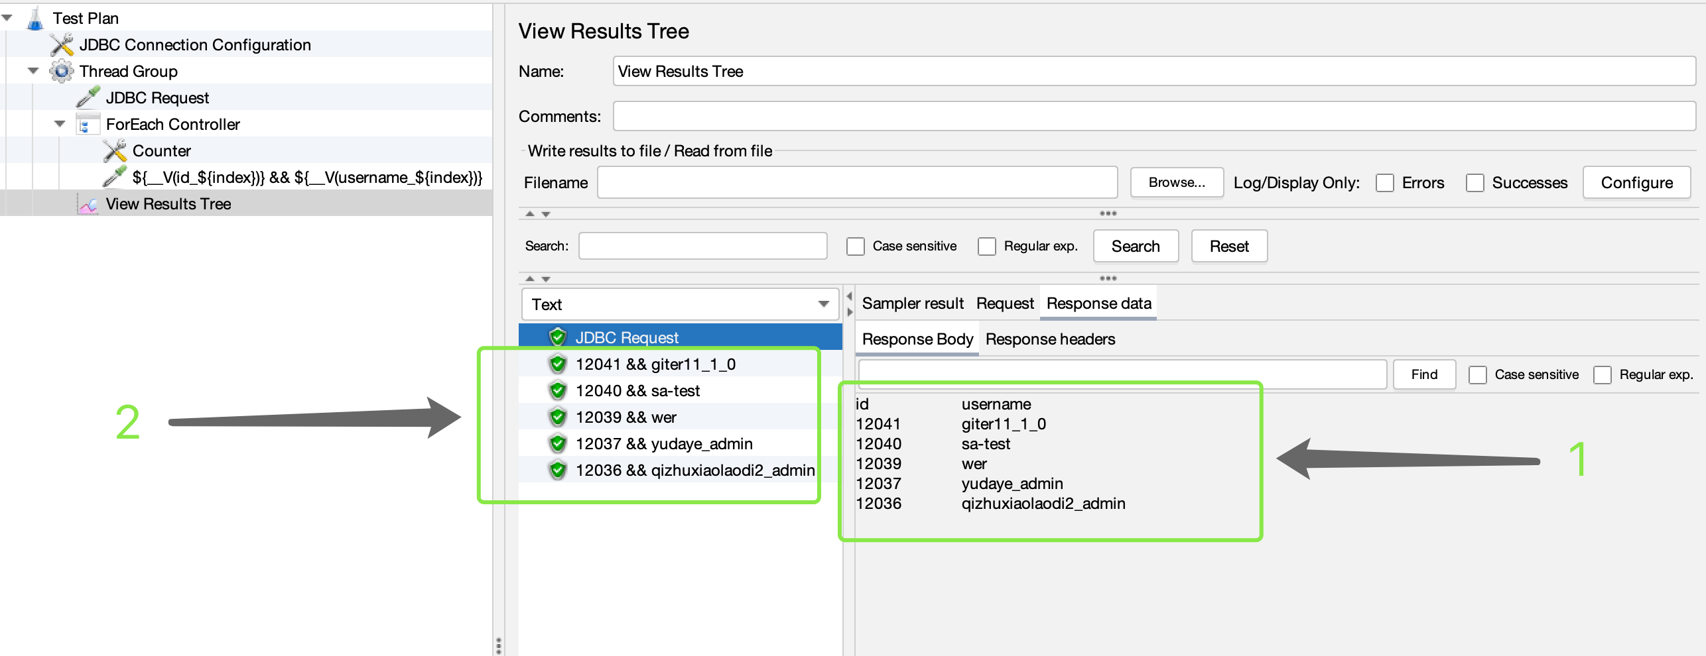
Task: Click the green shield beside 12039 && wer
Action: pos(558,417)
